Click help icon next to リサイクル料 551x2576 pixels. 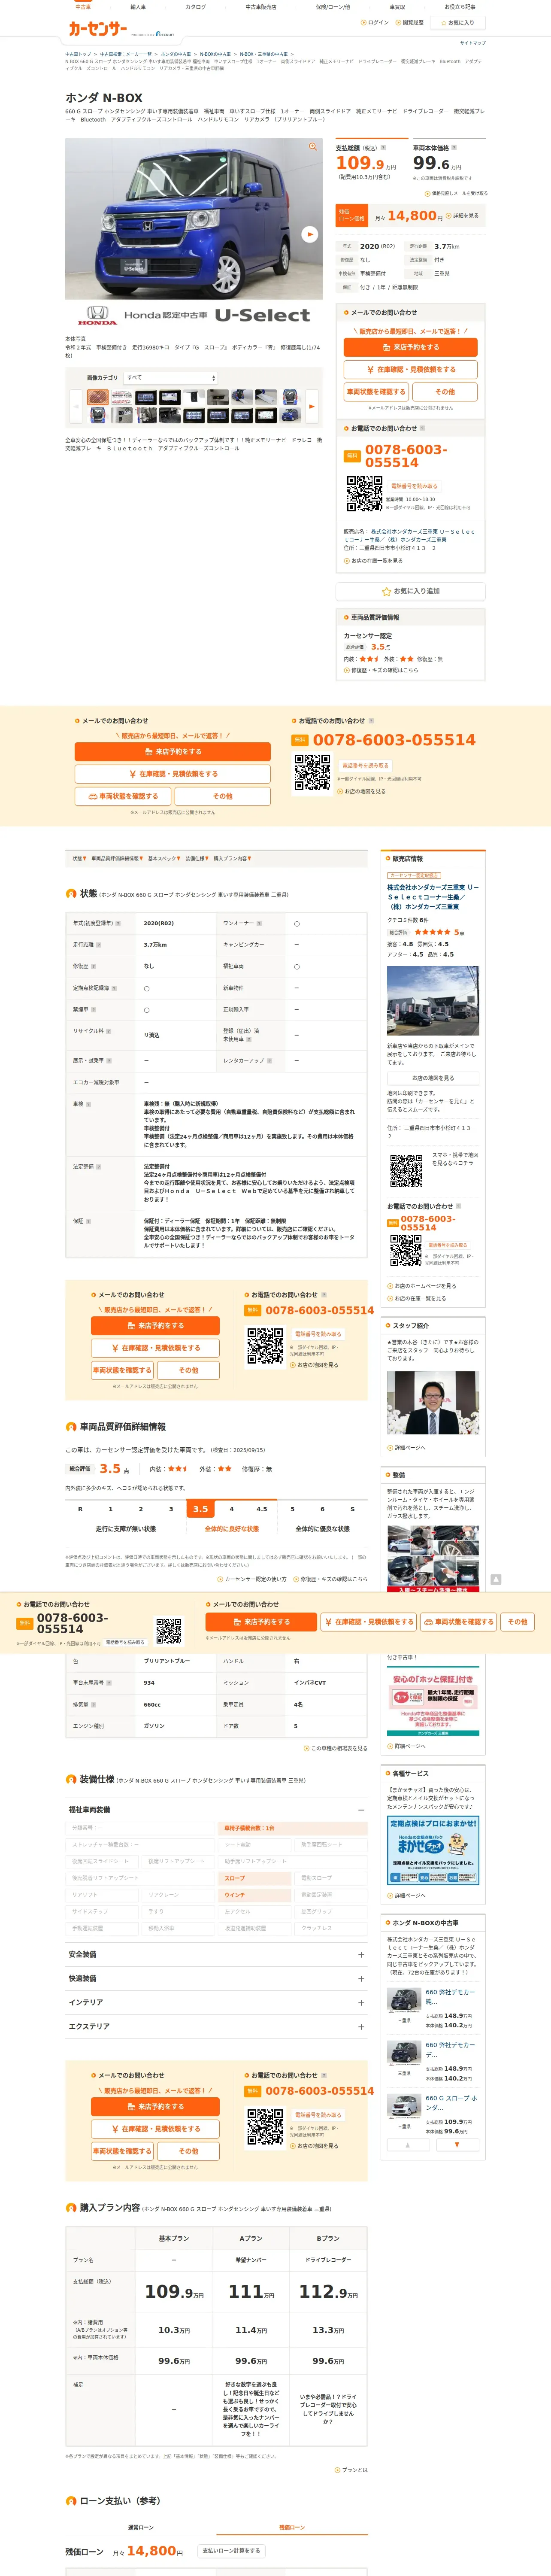[108, 1031]
